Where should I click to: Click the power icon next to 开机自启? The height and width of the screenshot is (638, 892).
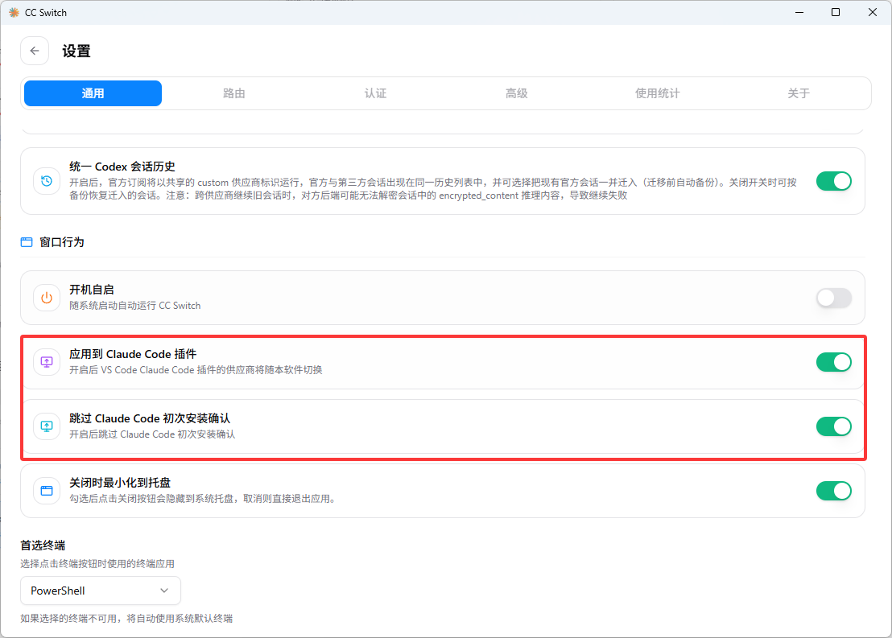(x=47, y=298)
